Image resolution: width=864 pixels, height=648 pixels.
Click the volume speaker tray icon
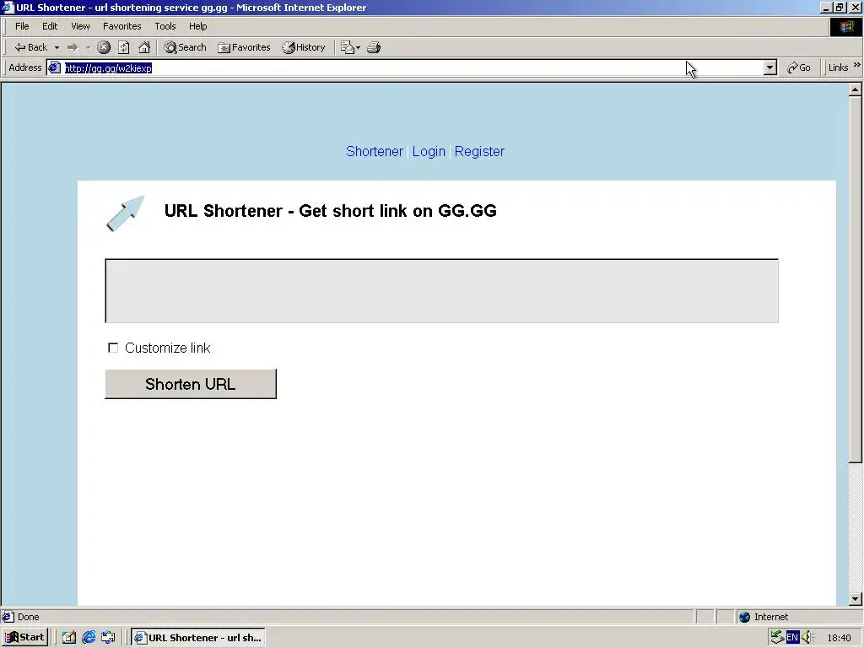click(x=807, y=638)
